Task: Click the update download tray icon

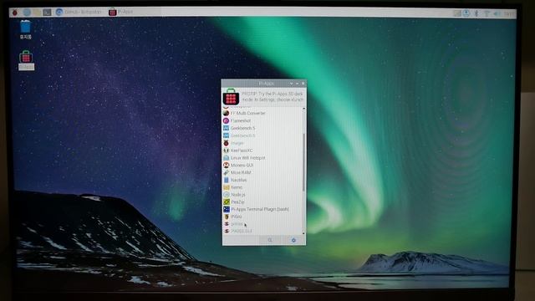Action: point(466,13)
